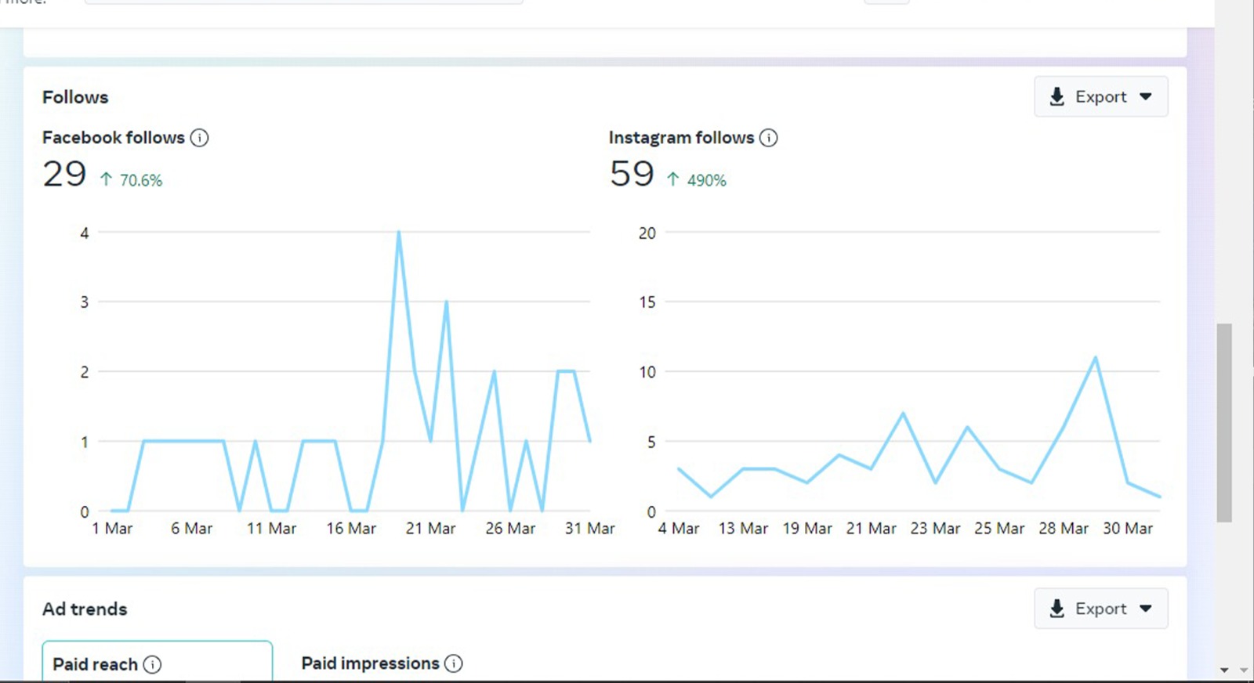
Task: Click the 31 Mar label on the Facebook chart axis
Action: pyautogui.click(x=589, y=529)
